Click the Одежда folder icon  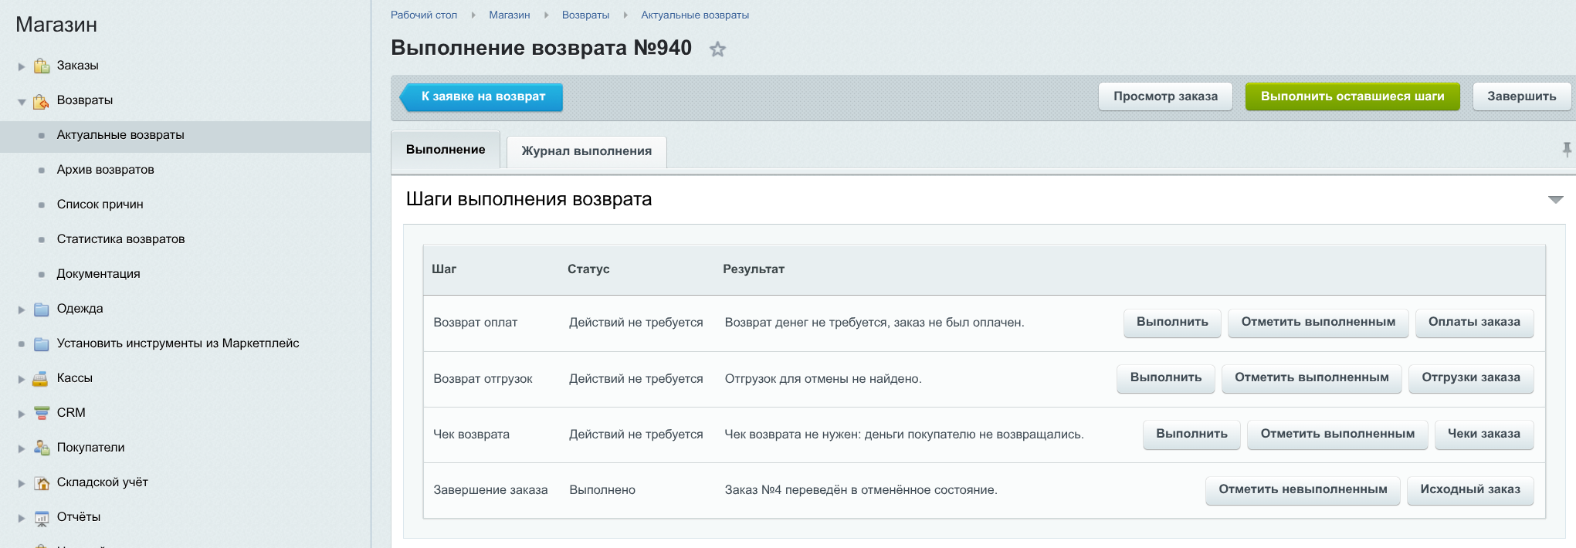42,309
